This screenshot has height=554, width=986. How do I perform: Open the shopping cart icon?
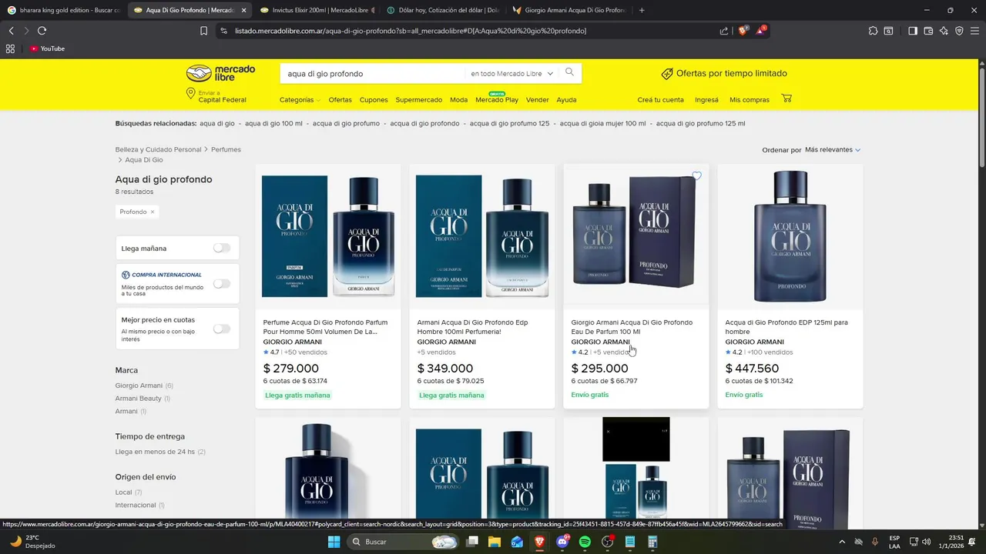(x=786, y=98)
